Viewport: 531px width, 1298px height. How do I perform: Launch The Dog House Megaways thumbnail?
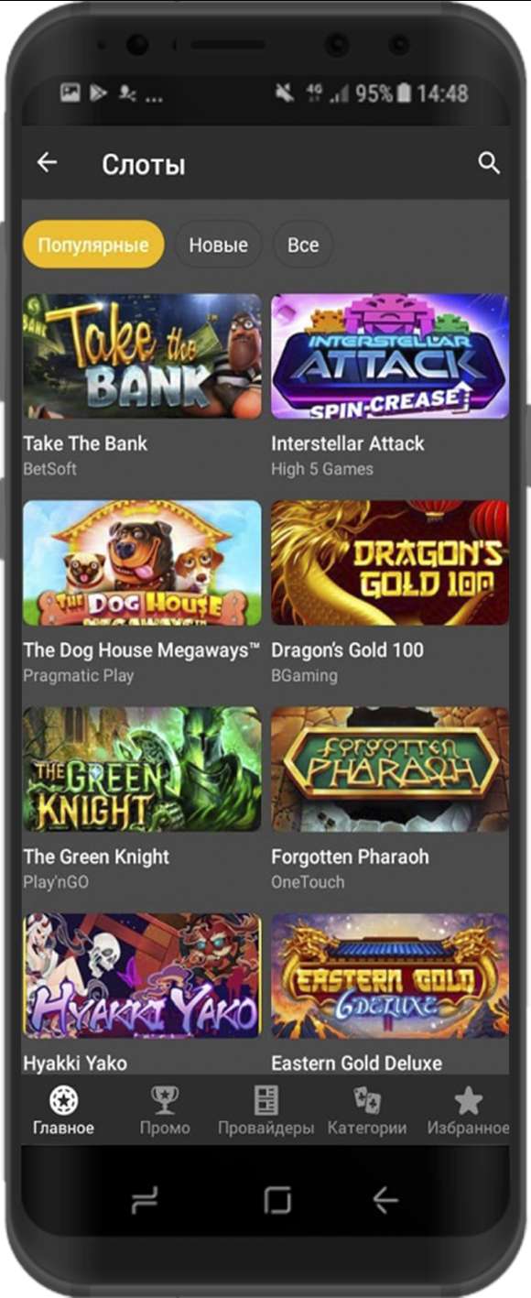point(142,562)
